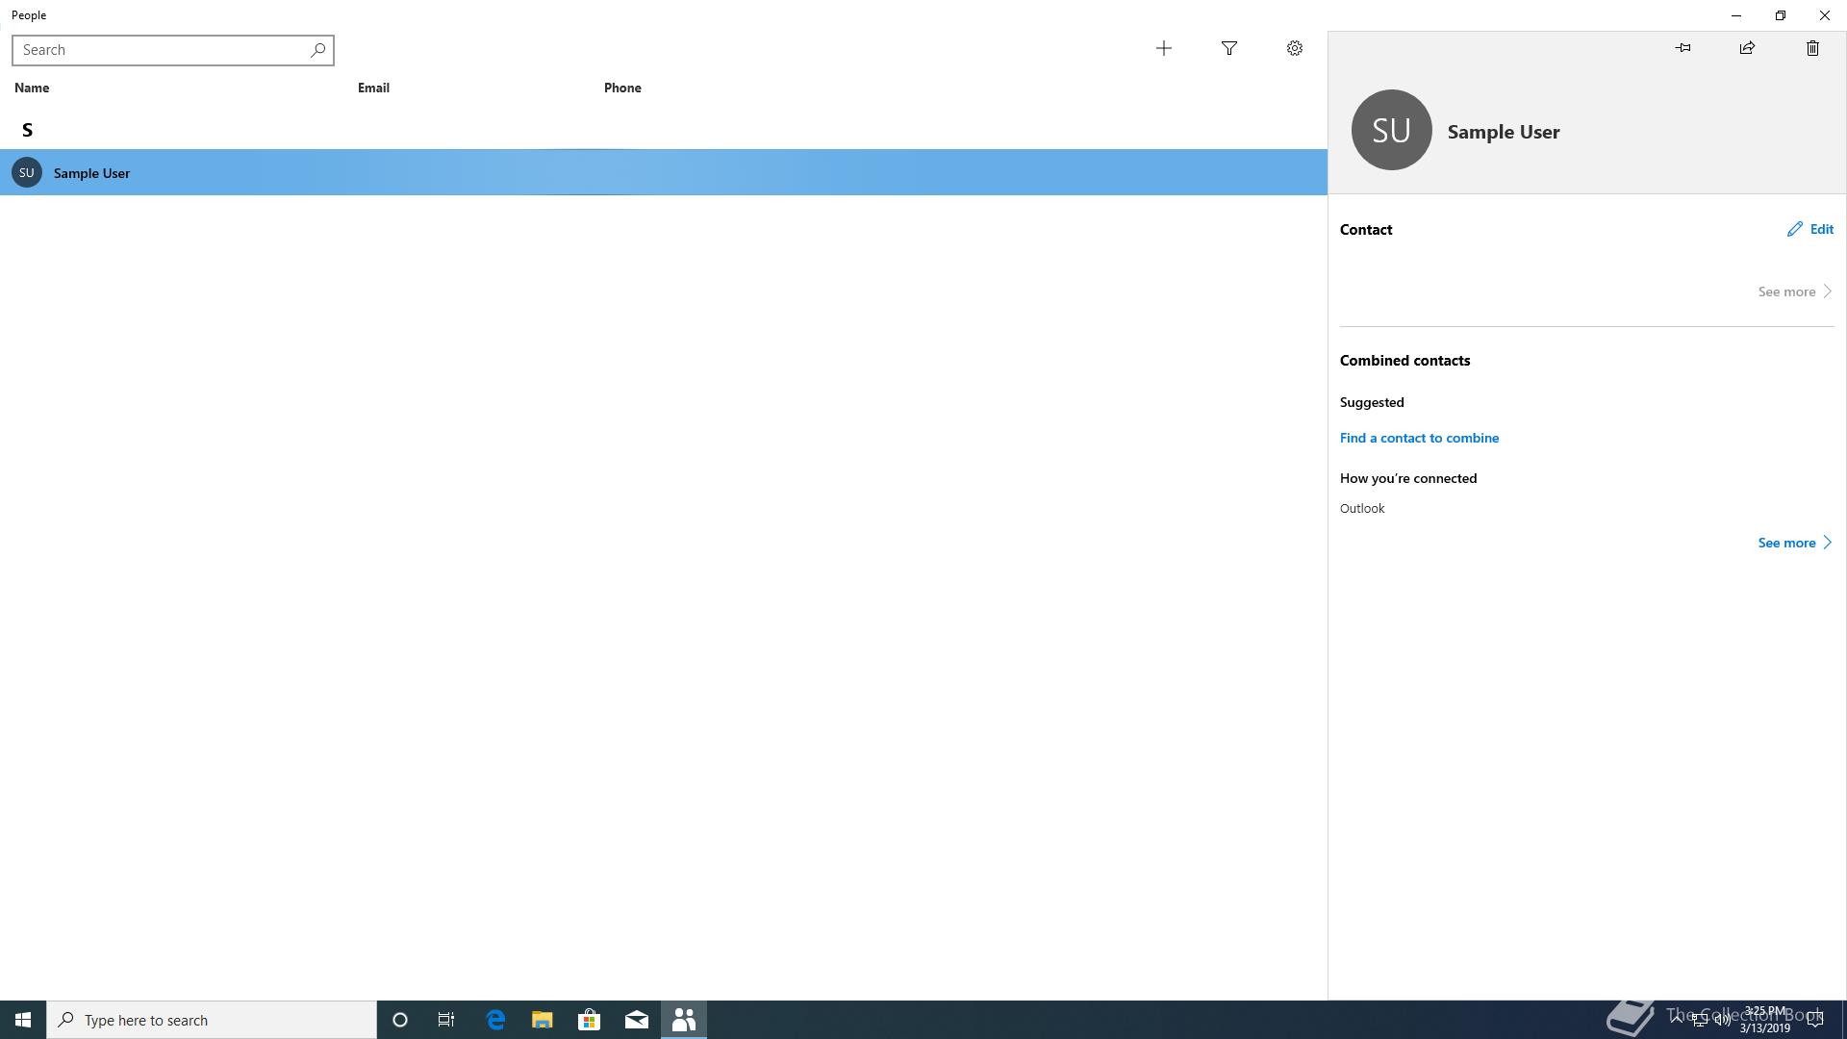
Task: Click the Email column header
Action: pyautogui.click(x=373, y=88)
